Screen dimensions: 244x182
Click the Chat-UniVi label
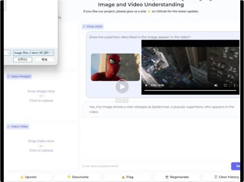click(x=93, y=26)
